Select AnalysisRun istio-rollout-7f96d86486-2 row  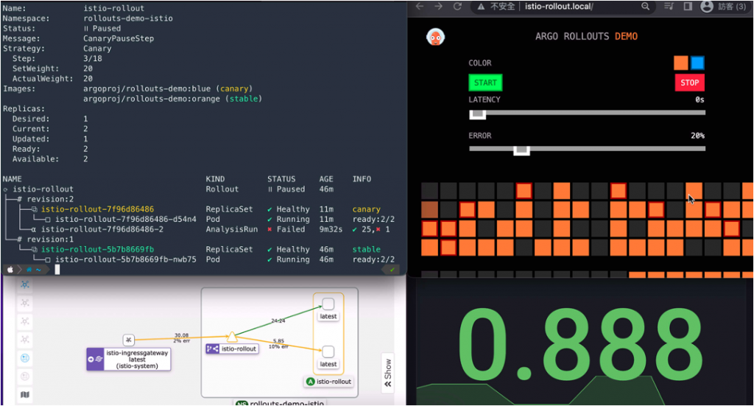click(x=102, y=229)
